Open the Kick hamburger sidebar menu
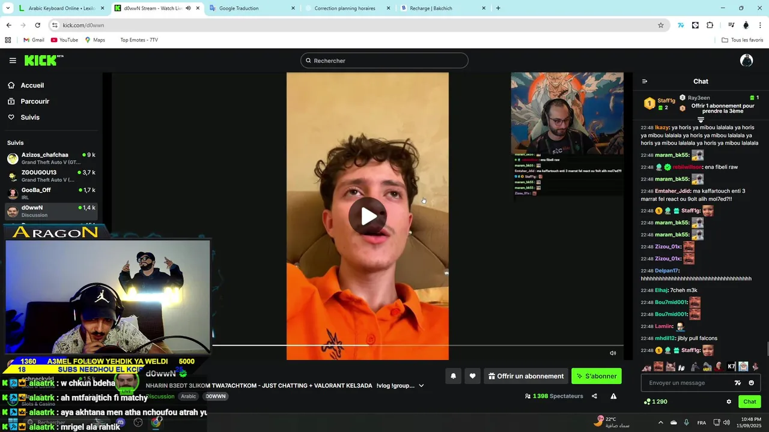Screen dimensions: 769x432 point(13,61)
